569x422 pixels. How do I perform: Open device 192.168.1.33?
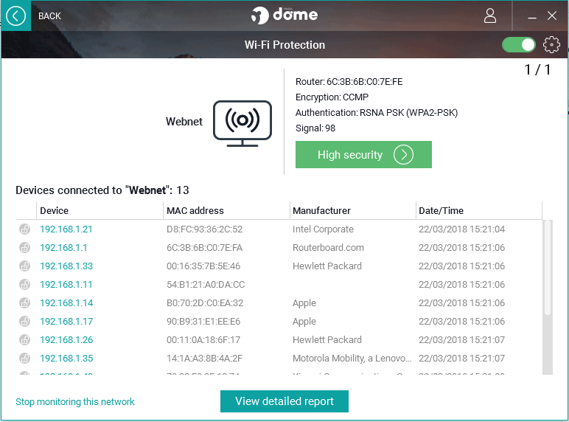click(66, 266)
